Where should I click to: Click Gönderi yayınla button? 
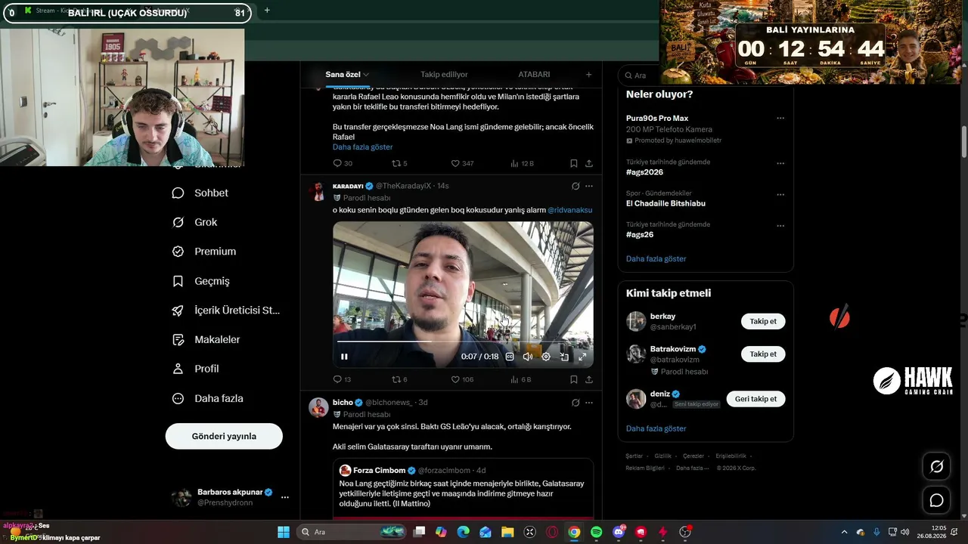tap(224, 436)
